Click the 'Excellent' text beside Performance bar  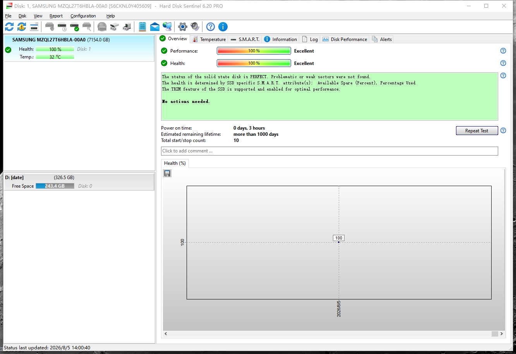(304, 51)
